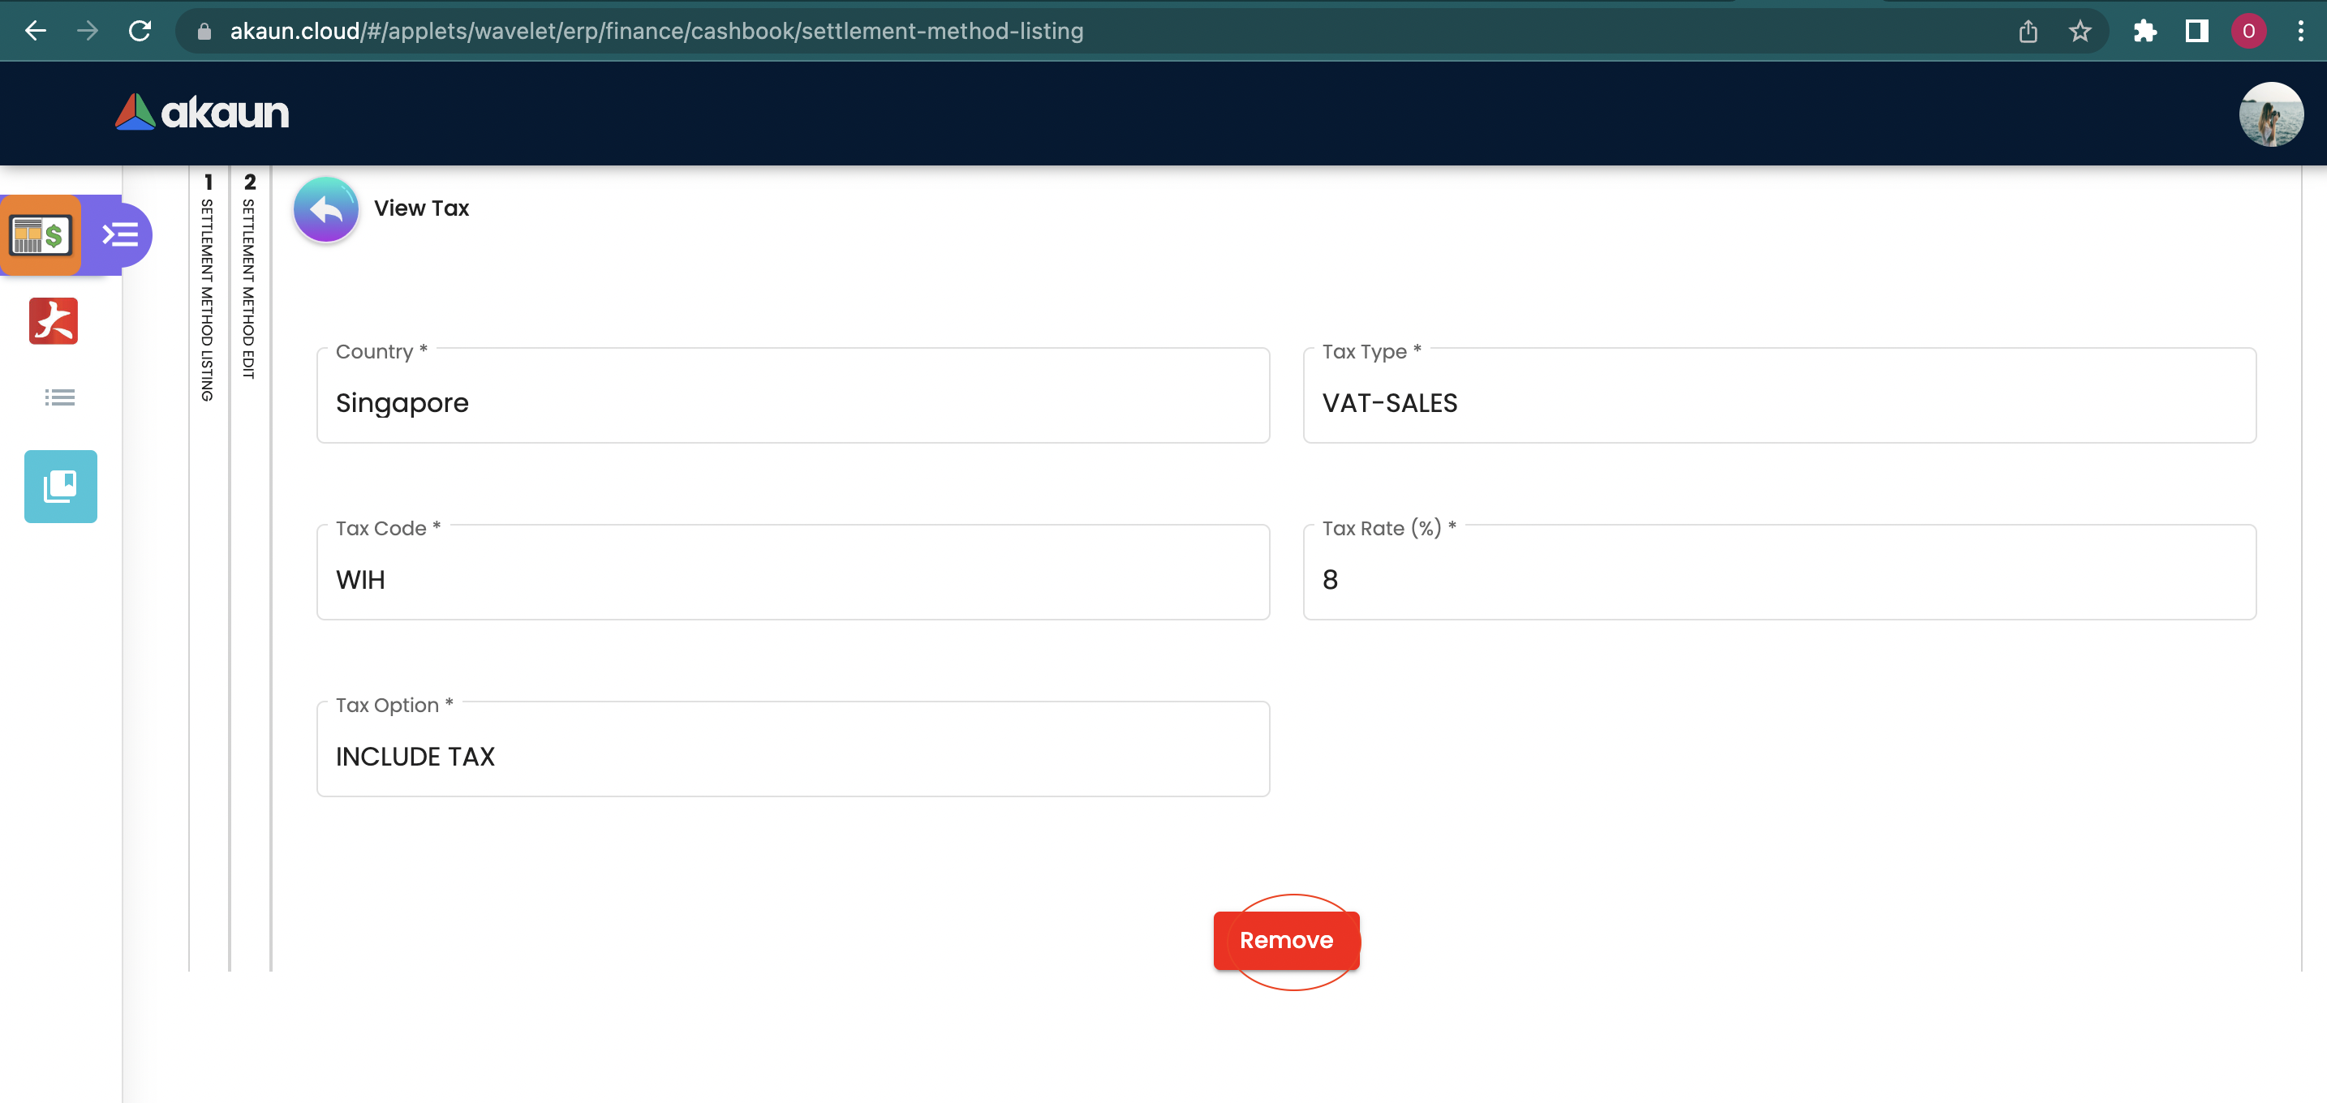Open the red PDF-style applet icon
The image size is (2327, 1103).
click(x=54, y=321)
